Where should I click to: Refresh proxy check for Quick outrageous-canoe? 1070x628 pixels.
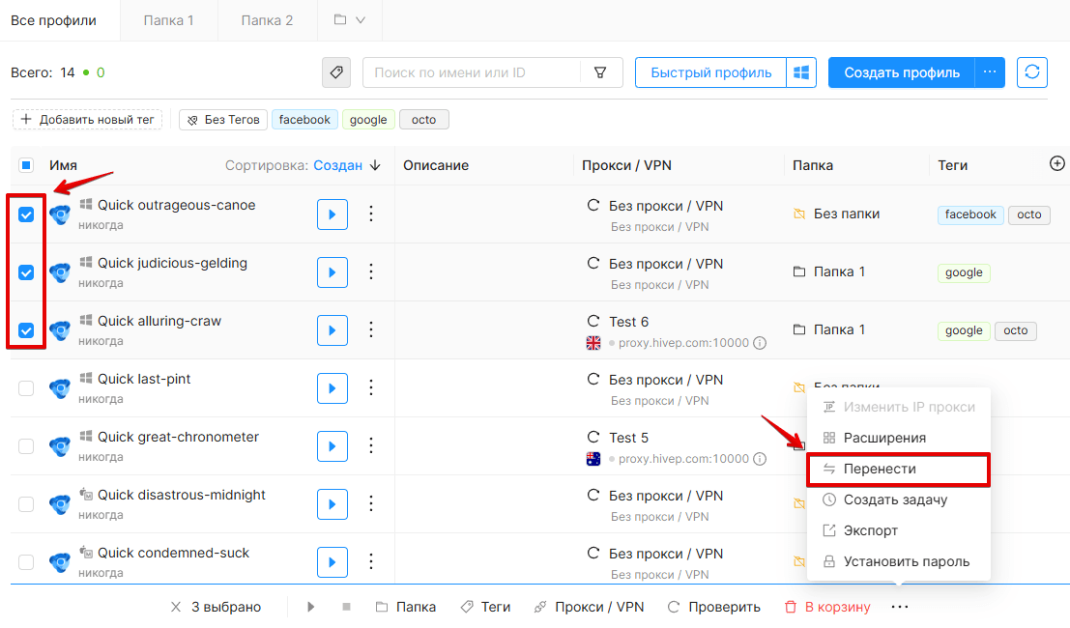593,205
